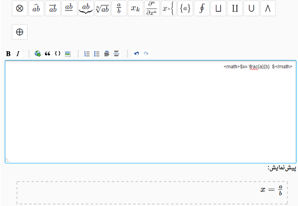Toggle bold formatting in editor toolbar
This screenshot has height=206, width=298.
8,54
